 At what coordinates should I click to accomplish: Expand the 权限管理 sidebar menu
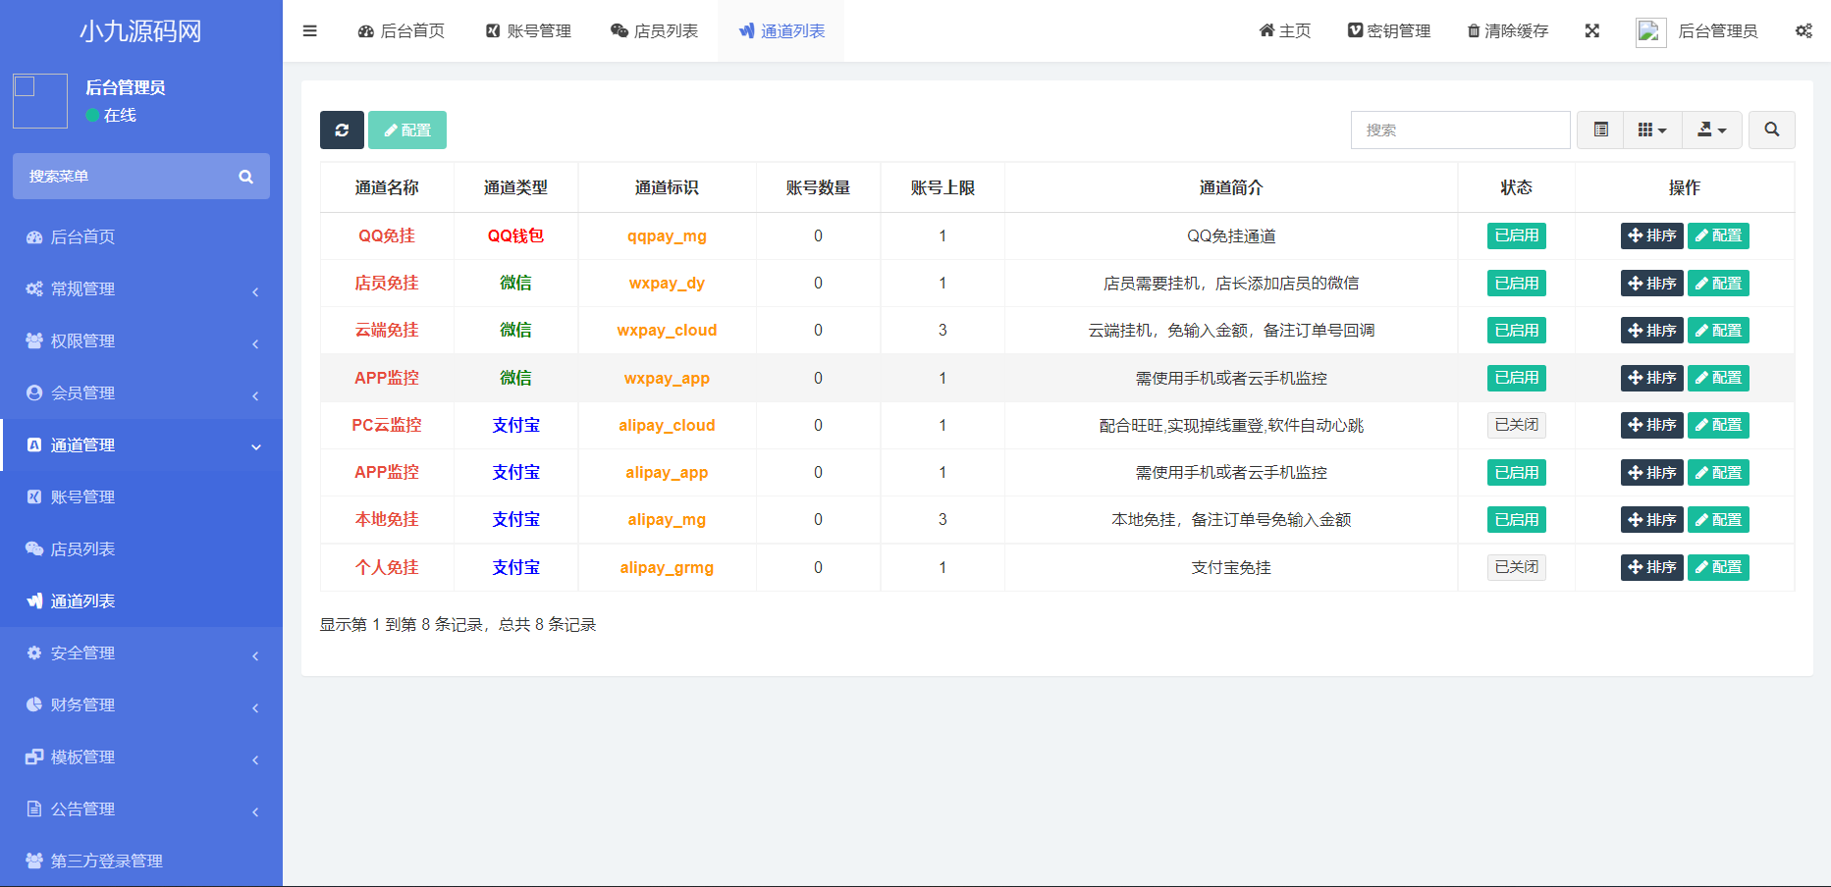(x=141, y=340)
